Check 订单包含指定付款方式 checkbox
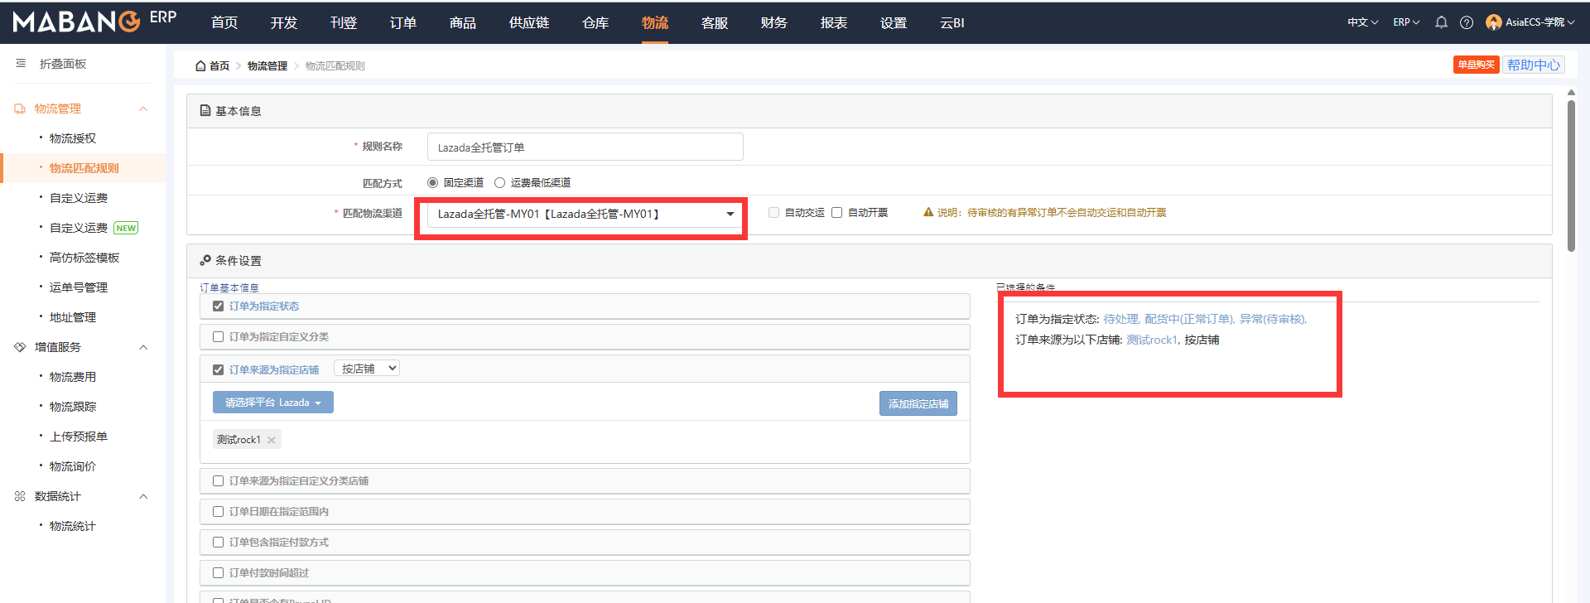This screenshot has height=603, width=1590. [219, 542]
